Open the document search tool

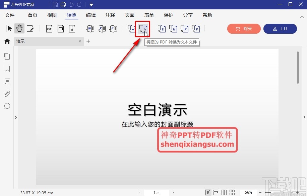[7, 106]
